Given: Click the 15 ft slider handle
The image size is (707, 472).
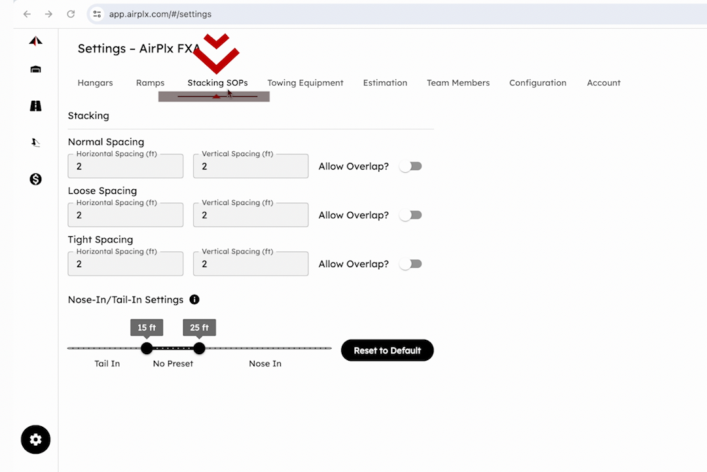Looking at the screenshot, I should click(x=147, y=348).
